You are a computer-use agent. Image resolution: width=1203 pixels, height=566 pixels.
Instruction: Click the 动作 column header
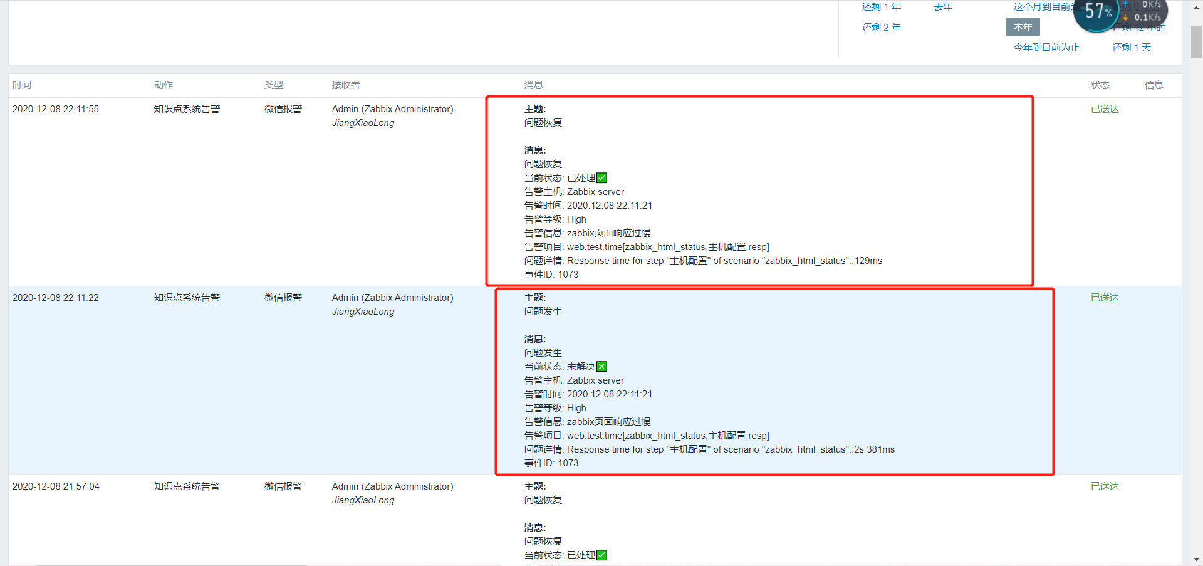coord(164,85)
